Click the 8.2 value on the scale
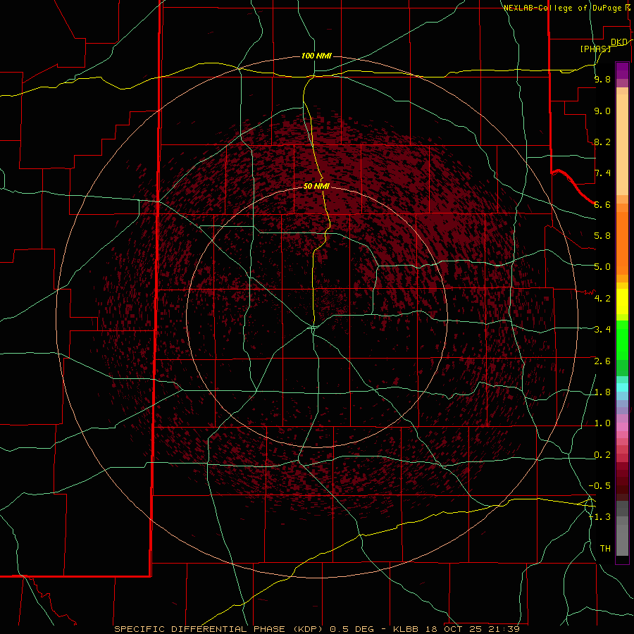Viewport: 634px width, 634px height. [x=602, y=142]
